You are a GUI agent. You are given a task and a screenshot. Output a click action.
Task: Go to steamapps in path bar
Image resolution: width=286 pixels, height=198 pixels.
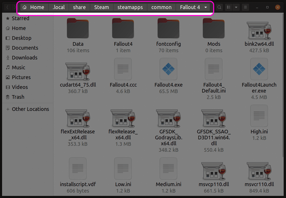pos(130,7)
